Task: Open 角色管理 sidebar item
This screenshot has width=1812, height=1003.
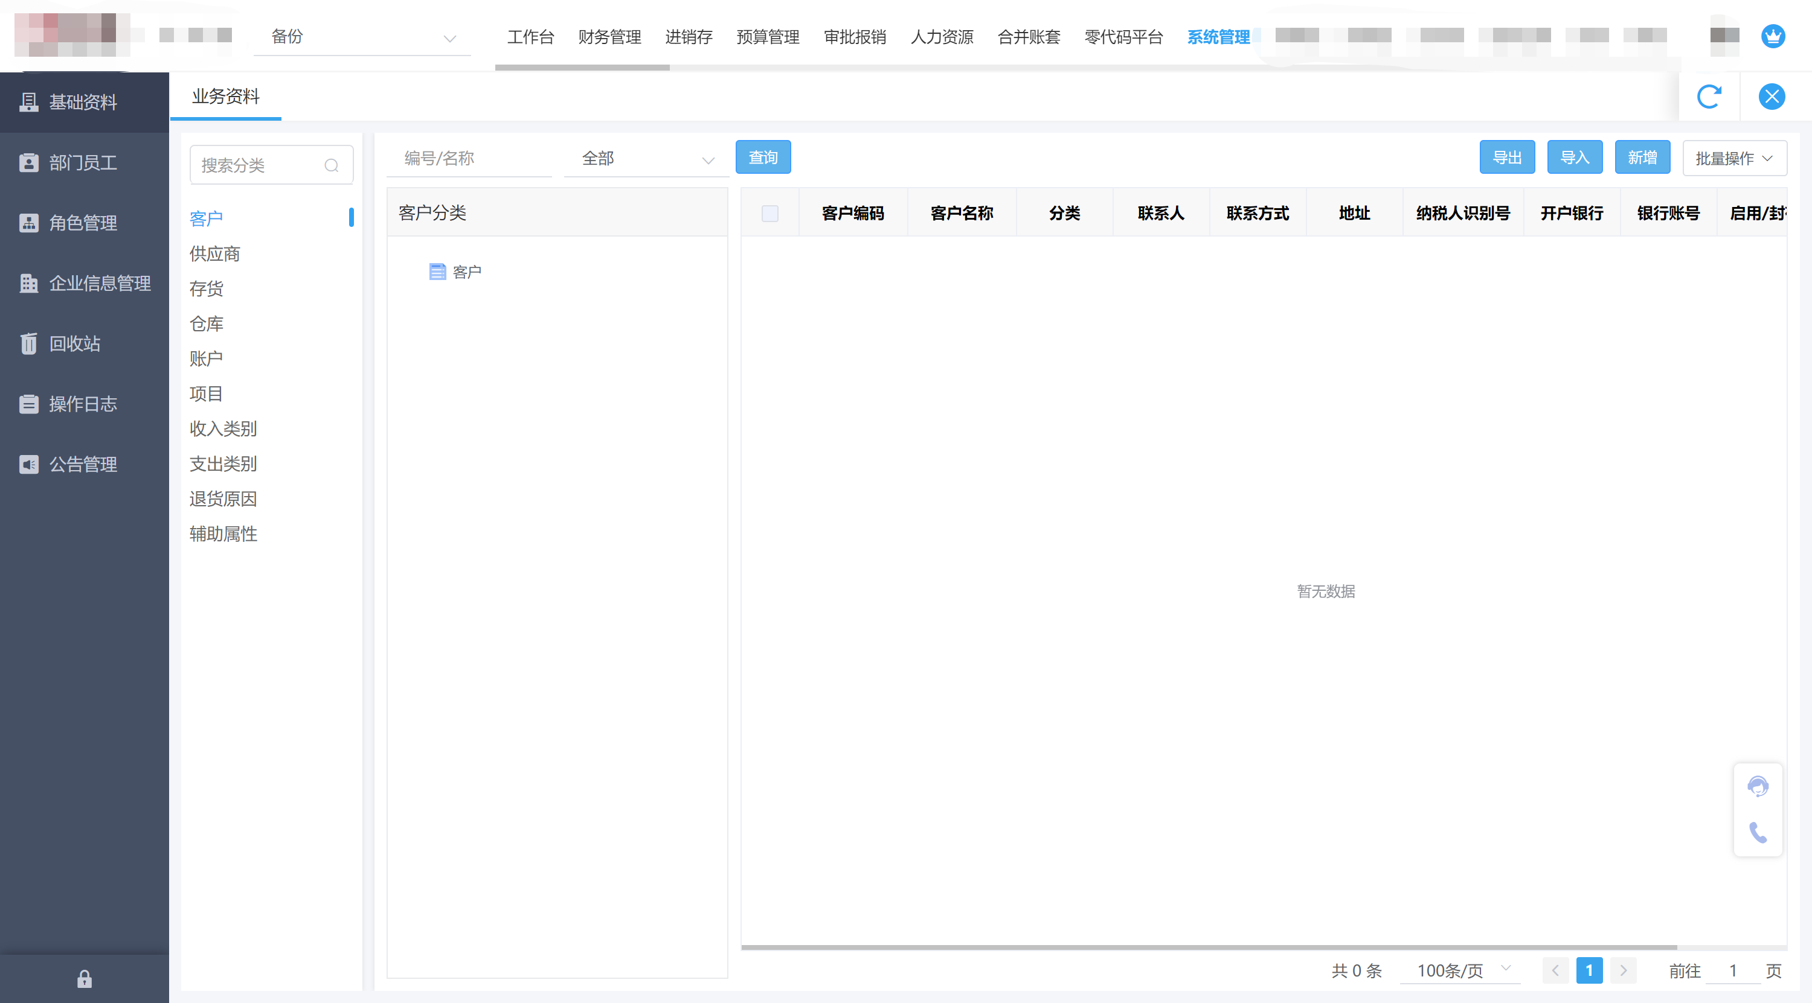Action: 85,223
